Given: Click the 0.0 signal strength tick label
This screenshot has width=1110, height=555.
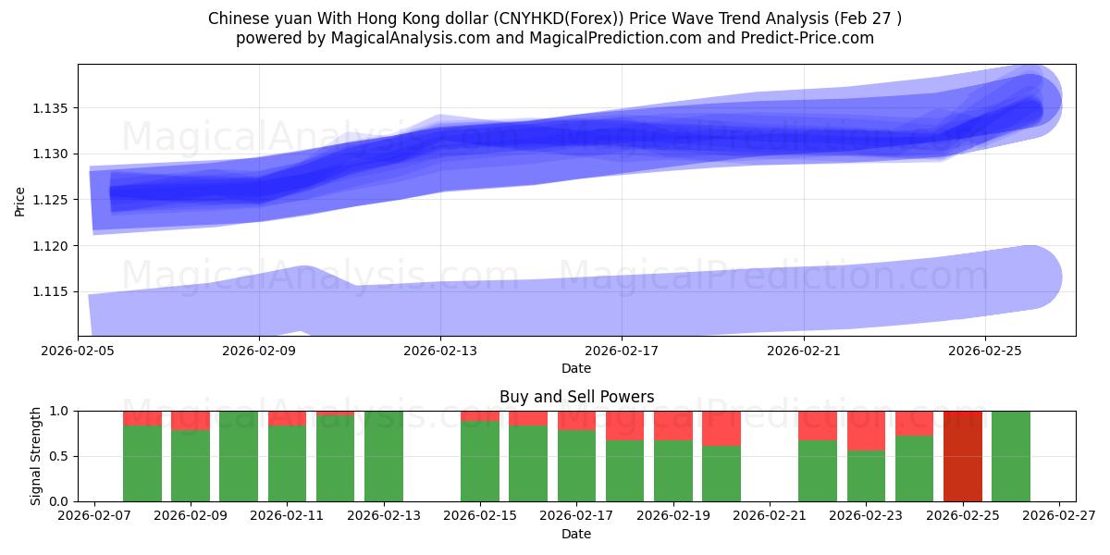Looking at the screenshot, I should pyautogui.click(x=61, y=501).
